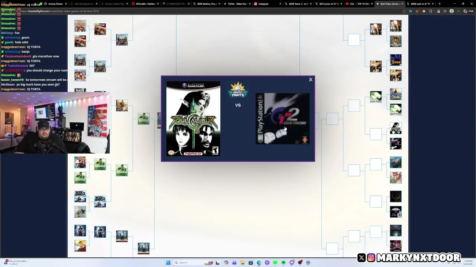Switch to the Instagram browser tab
This screenshot has width=476, height=267.
pyautogui.click(x=266, y=4)
